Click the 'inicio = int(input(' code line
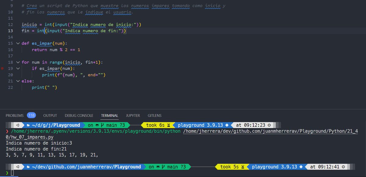Image resolution: width=366 pixels, height=177 pixels. point(81,25)
